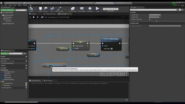
Task: Collapse the Jump variable category
Action: [1, 81]
